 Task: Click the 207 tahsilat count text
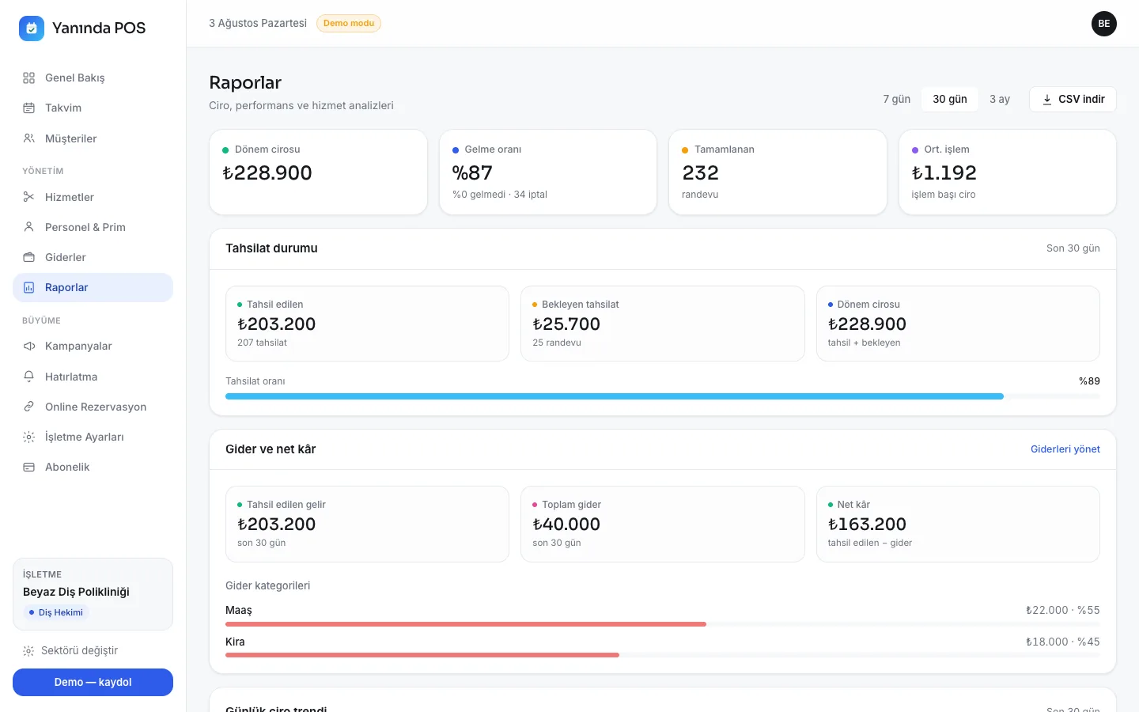262,343
